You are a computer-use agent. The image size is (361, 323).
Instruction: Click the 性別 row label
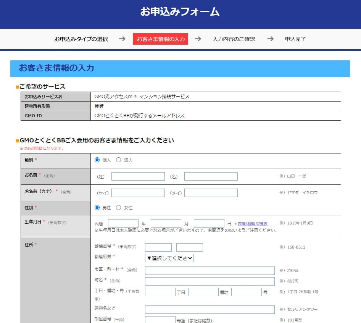coord(29,208)
